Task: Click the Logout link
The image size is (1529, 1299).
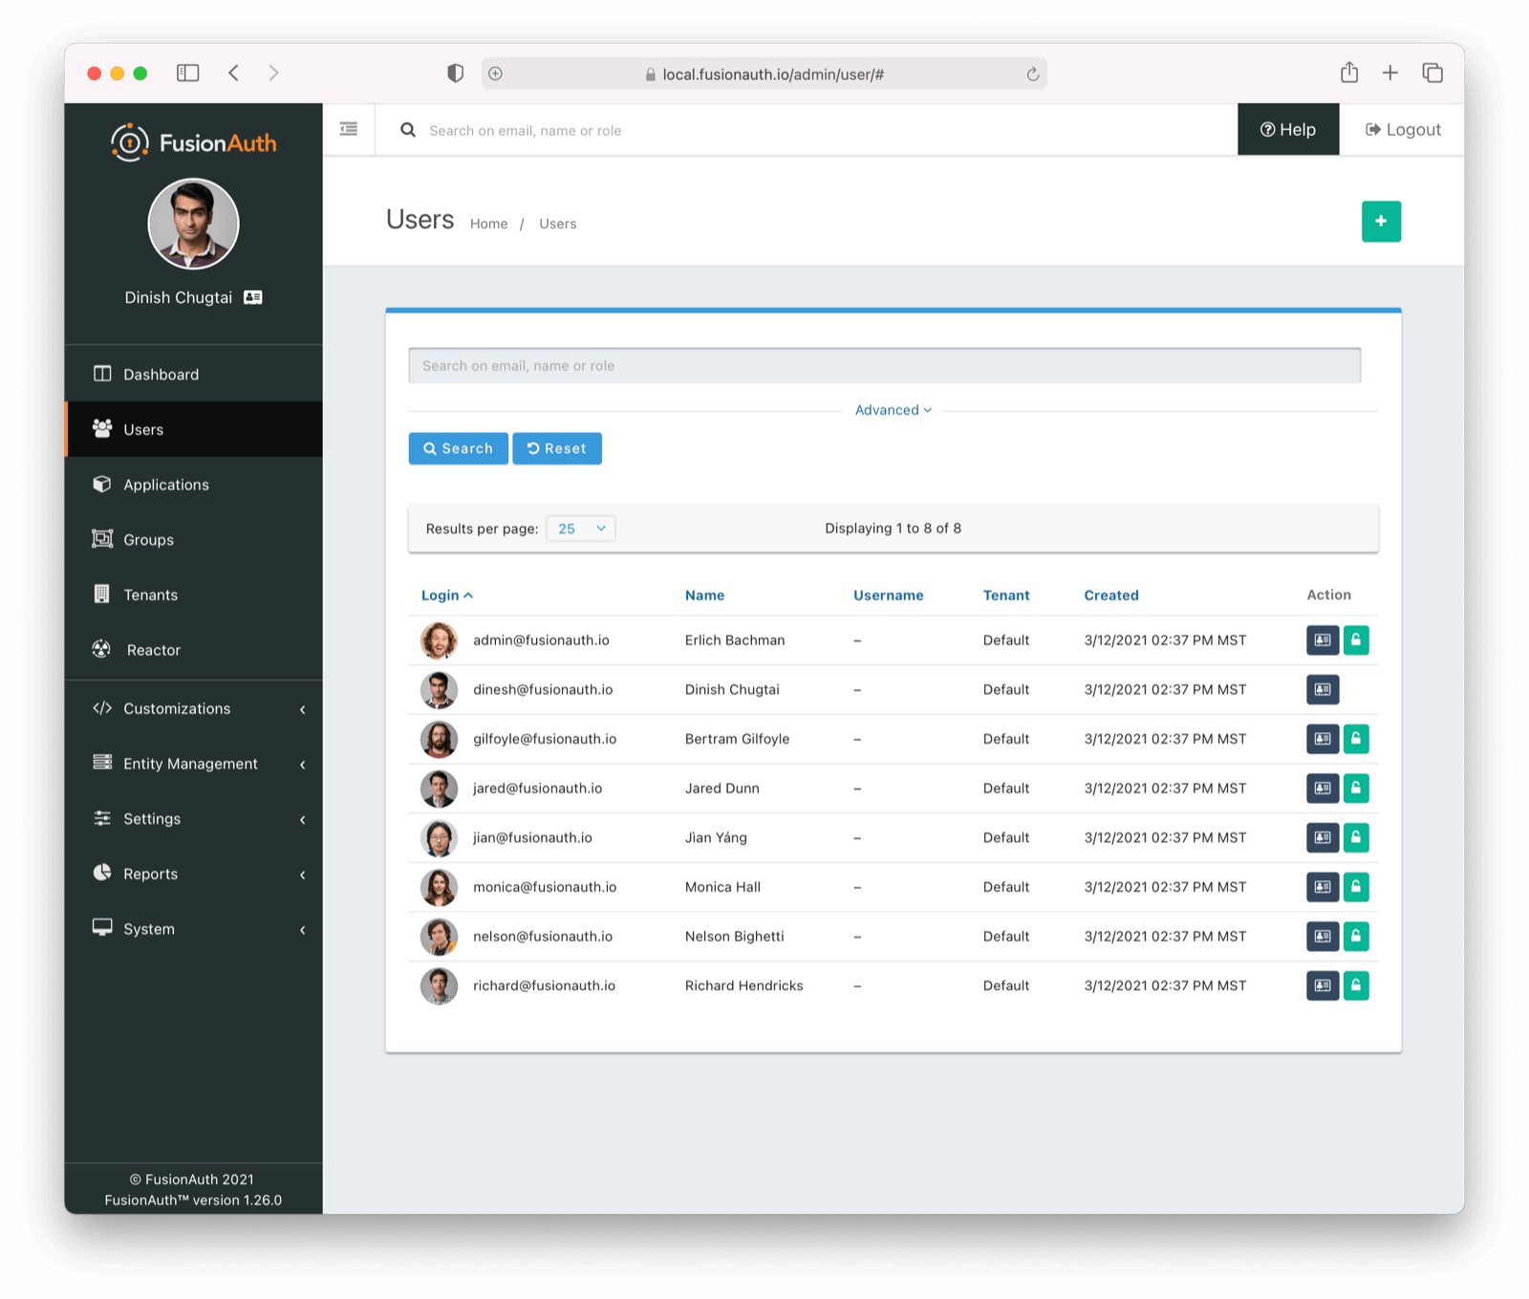Action: click(1402, 129)
